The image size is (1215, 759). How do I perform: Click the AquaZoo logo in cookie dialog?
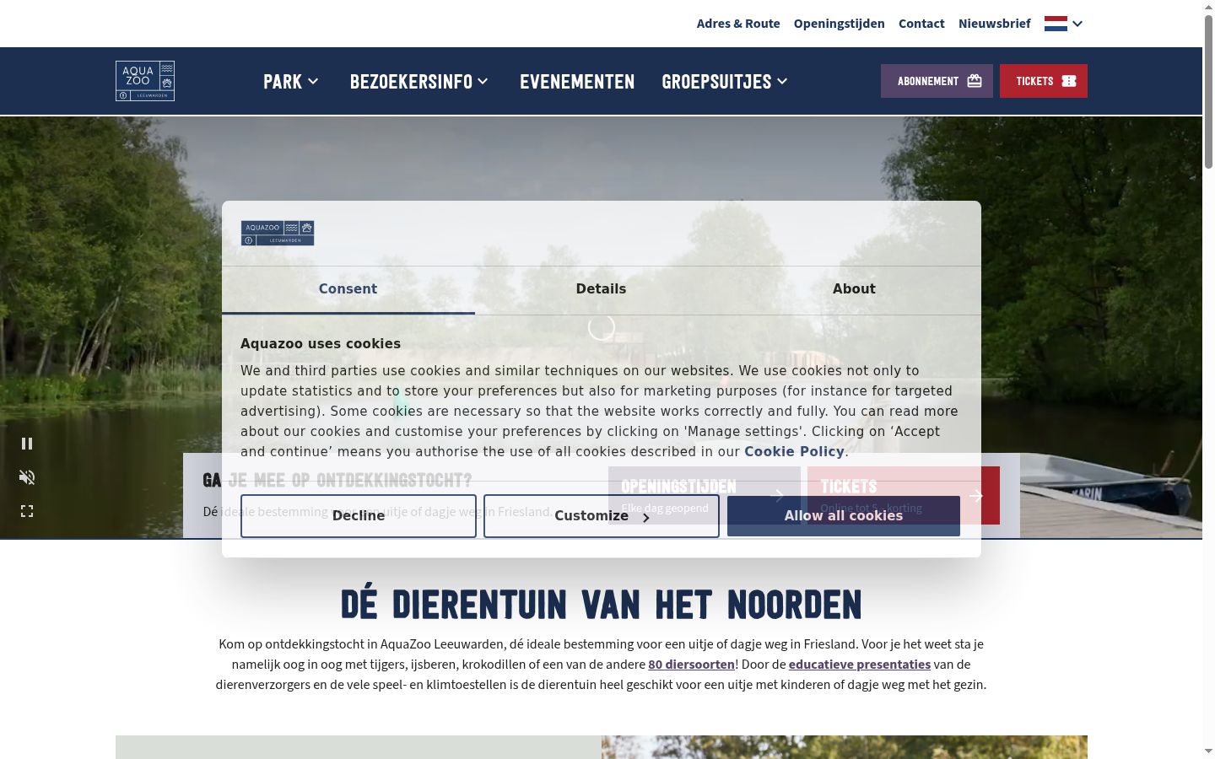(278, 233)
